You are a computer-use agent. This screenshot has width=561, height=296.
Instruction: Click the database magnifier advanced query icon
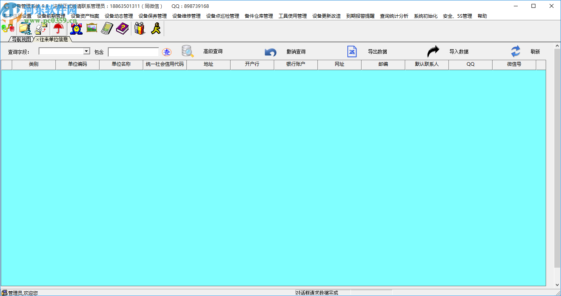pos(188,52)
